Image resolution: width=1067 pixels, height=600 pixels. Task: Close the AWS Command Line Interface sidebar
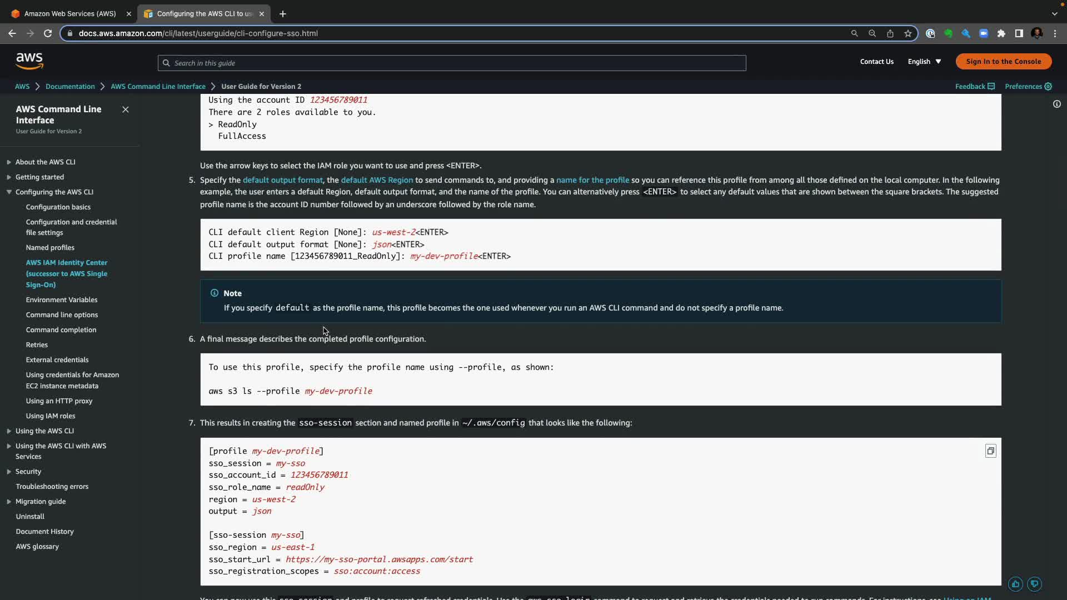pos(126,109)
